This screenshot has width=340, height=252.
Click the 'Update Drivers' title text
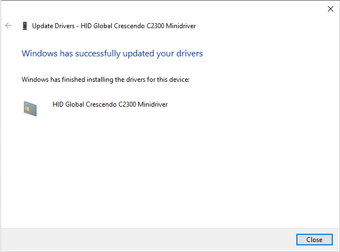[53, 26]
